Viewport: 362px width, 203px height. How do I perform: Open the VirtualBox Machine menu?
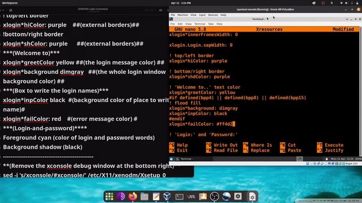click(x=183, y=15)
